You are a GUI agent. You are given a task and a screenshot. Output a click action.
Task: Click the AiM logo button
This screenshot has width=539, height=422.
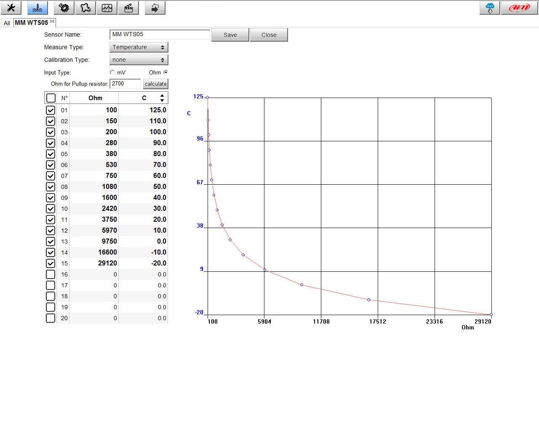pyautogui.click(x=519, y=8)
